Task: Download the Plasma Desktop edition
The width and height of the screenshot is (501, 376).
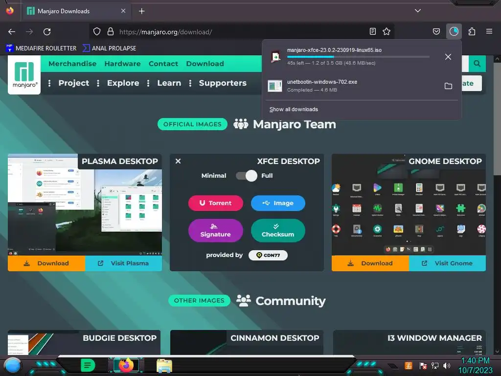Action: pos(46,263)
